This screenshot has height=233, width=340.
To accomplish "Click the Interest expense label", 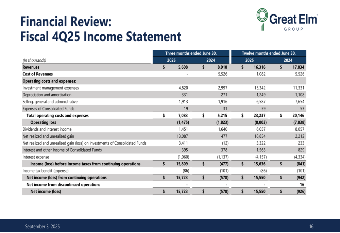I will (x=36, y=157).
